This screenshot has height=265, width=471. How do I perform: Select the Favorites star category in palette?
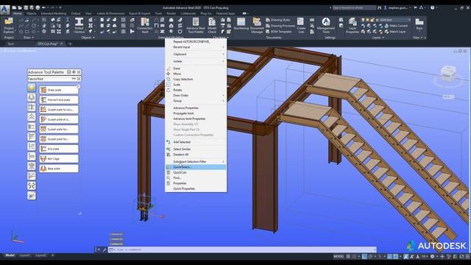pos(32,88)
